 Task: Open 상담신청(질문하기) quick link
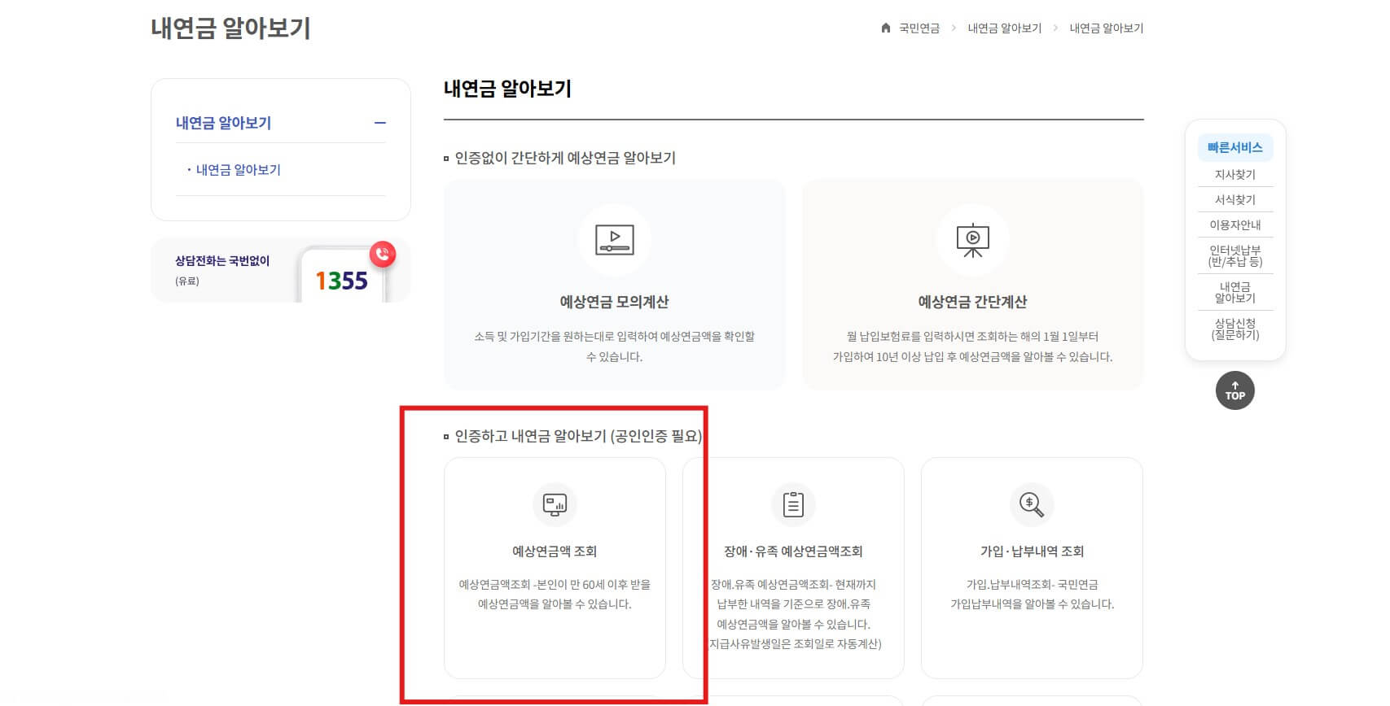click(x=1234, y=329)
